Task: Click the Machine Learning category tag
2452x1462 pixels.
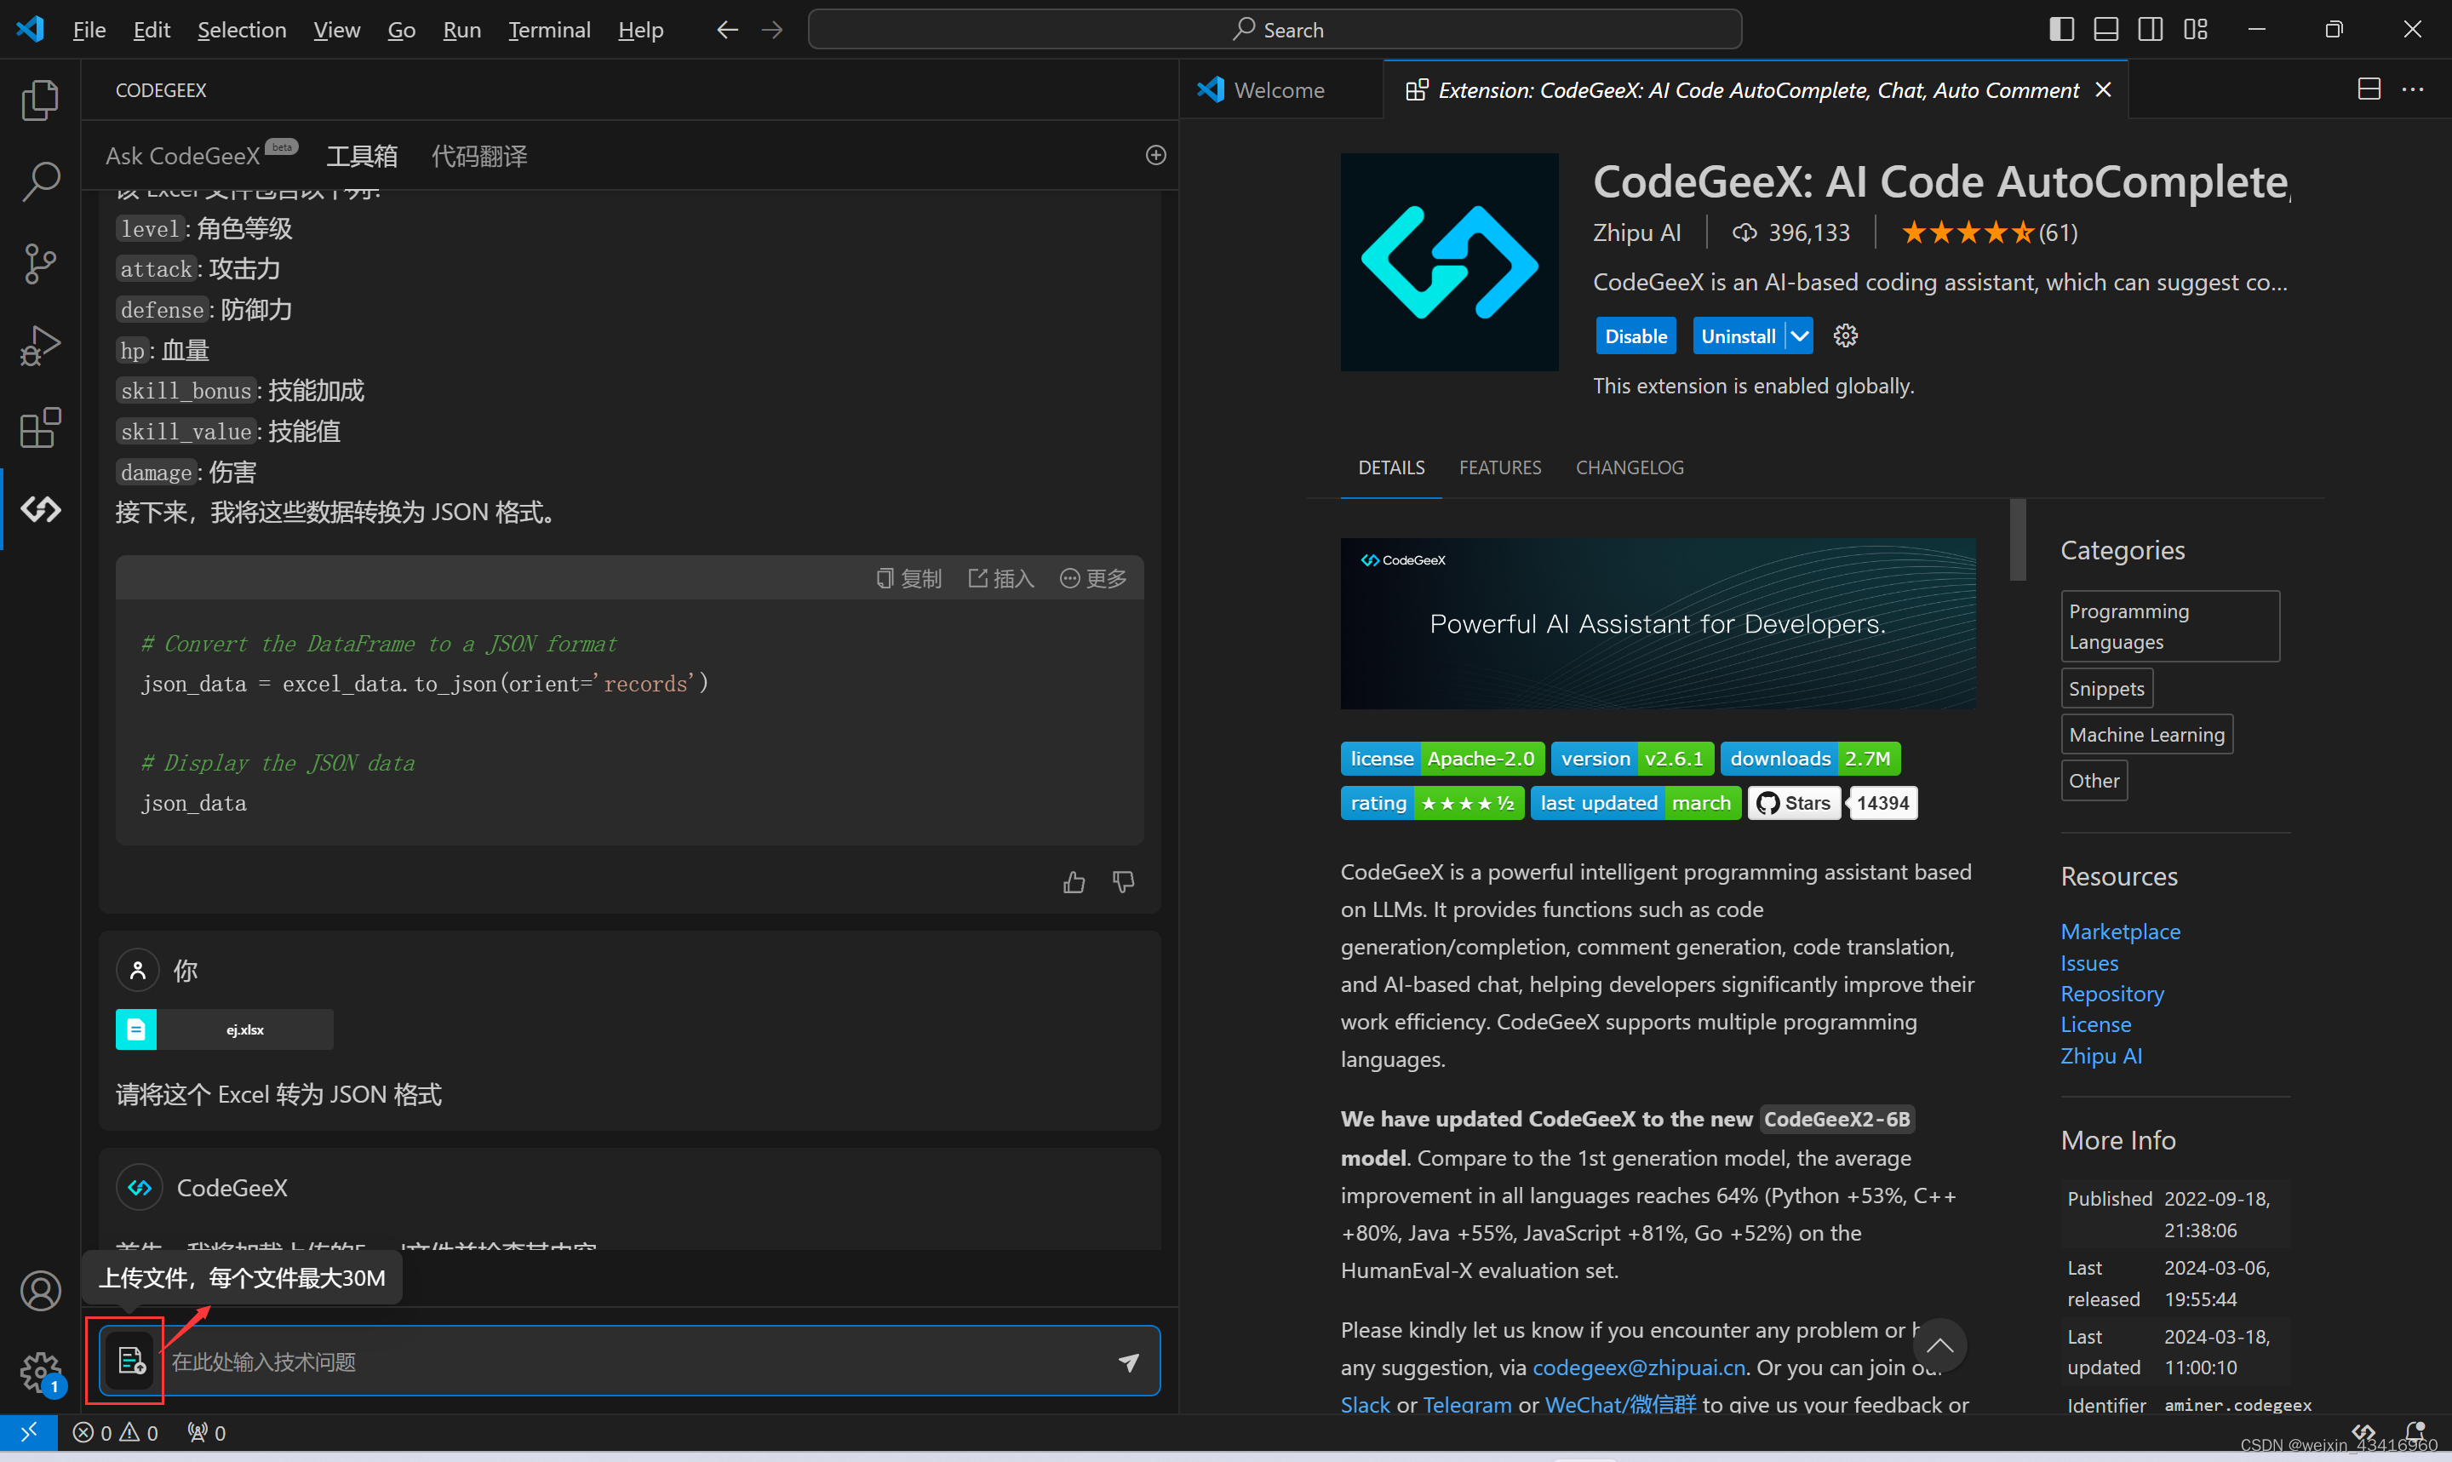Action: [2145, 734]
